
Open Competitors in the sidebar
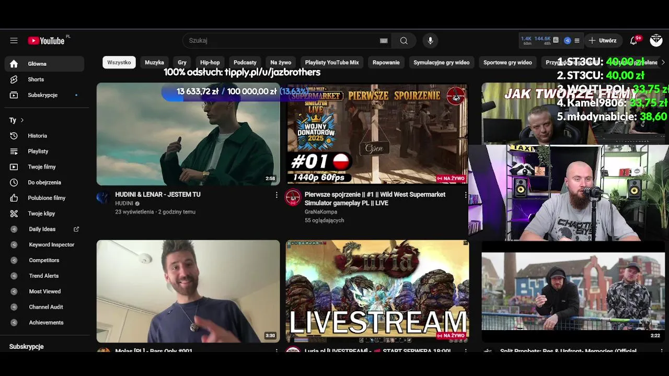point(44,260)
